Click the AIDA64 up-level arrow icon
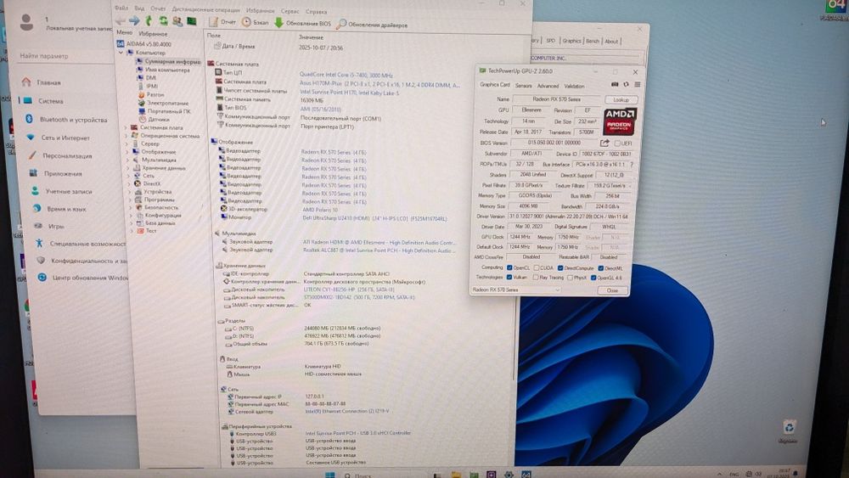 click(149, 20)
